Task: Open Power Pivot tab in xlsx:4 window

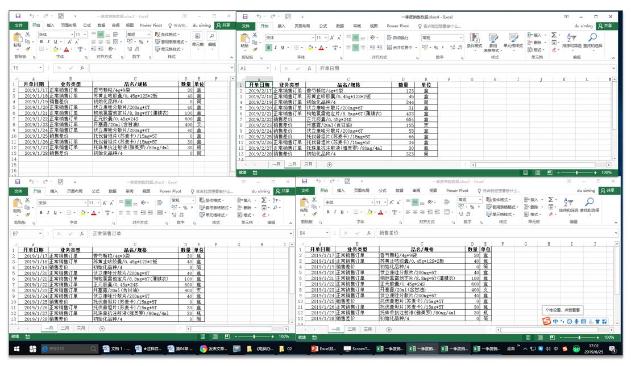Action: click(397, 26)
